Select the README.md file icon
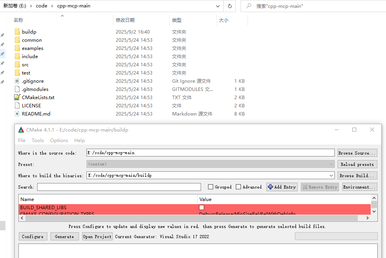Image resolution: width=386 pixels, height=258 pixels. pos(17,114)
